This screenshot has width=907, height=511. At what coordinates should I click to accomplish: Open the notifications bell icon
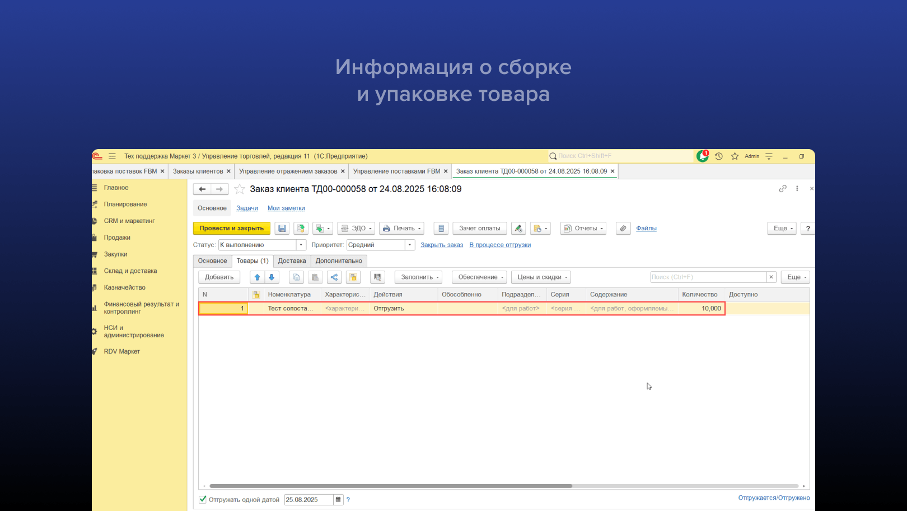tap(702, 156)
